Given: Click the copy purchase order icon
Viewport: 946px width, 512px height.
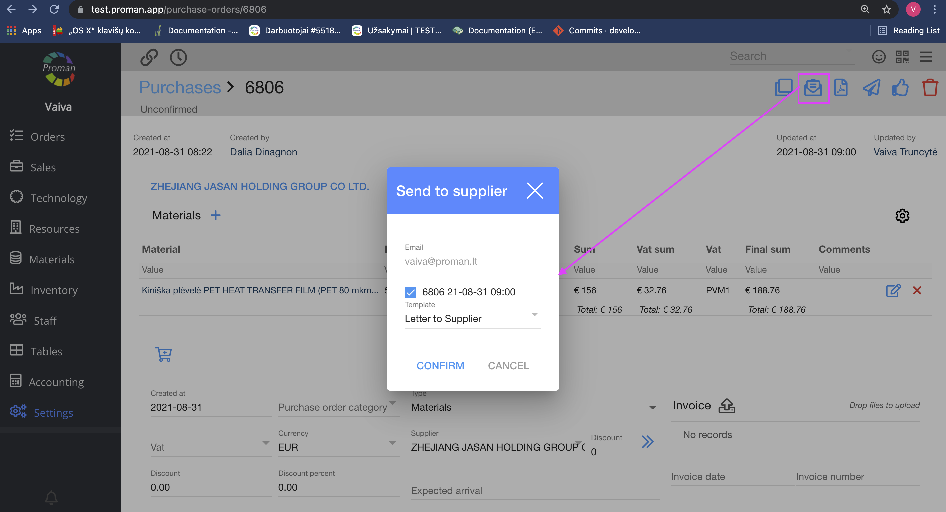Looking at the screenshot, I should 783,88.
